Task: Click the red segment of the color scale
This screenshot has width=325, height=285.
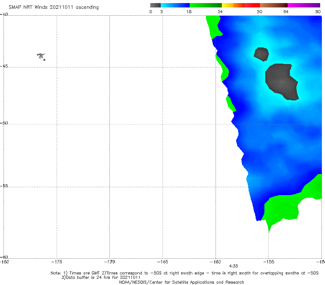Action: point(252,5)
